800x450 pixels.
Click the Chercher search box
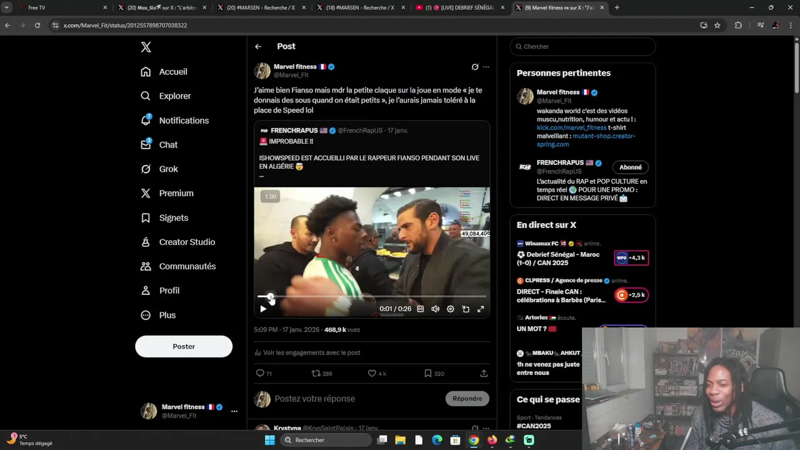pos(582,46)
